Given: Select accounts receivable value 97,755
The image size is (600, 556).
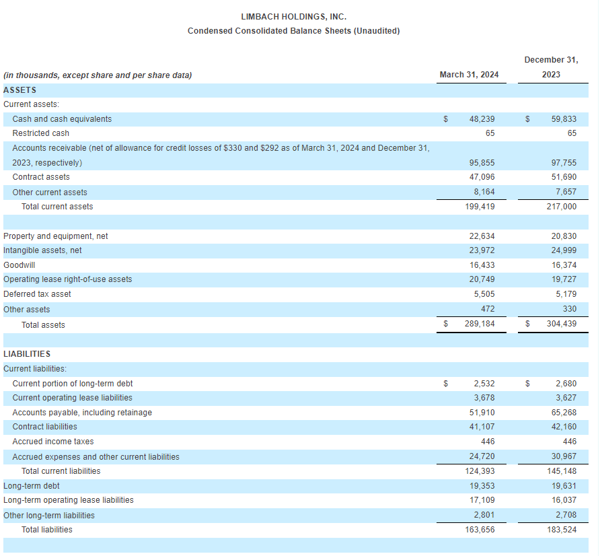Looking at the screenshot, I should pyautogui.click(x=564, y=163).
